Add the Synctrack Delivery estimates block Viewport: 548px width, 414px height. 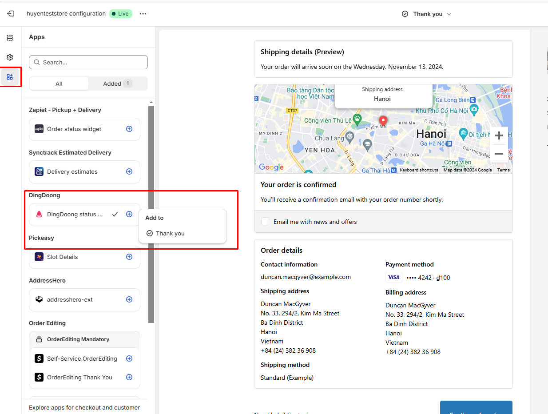click(x=129, y=171)
